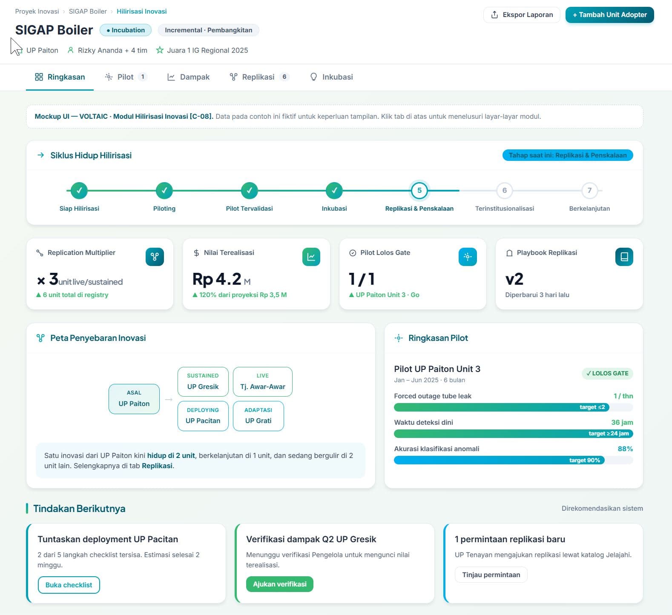672x615 pixels.
Task: Select step 5 Replikasi & Penskalaan
Action: pyautogui.click(x=419, y=191)
